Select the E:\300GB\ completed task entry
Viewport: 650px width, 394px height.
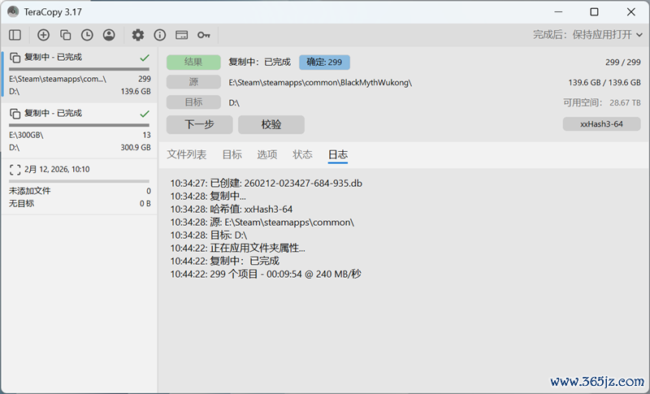click(x=80, y=131)
